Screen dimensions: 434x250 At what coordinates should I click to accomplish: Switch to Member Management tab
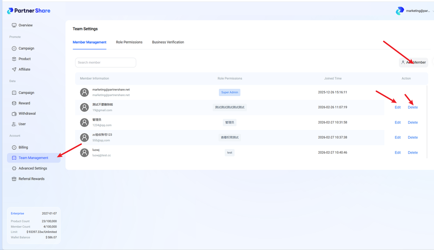point(89,42)
